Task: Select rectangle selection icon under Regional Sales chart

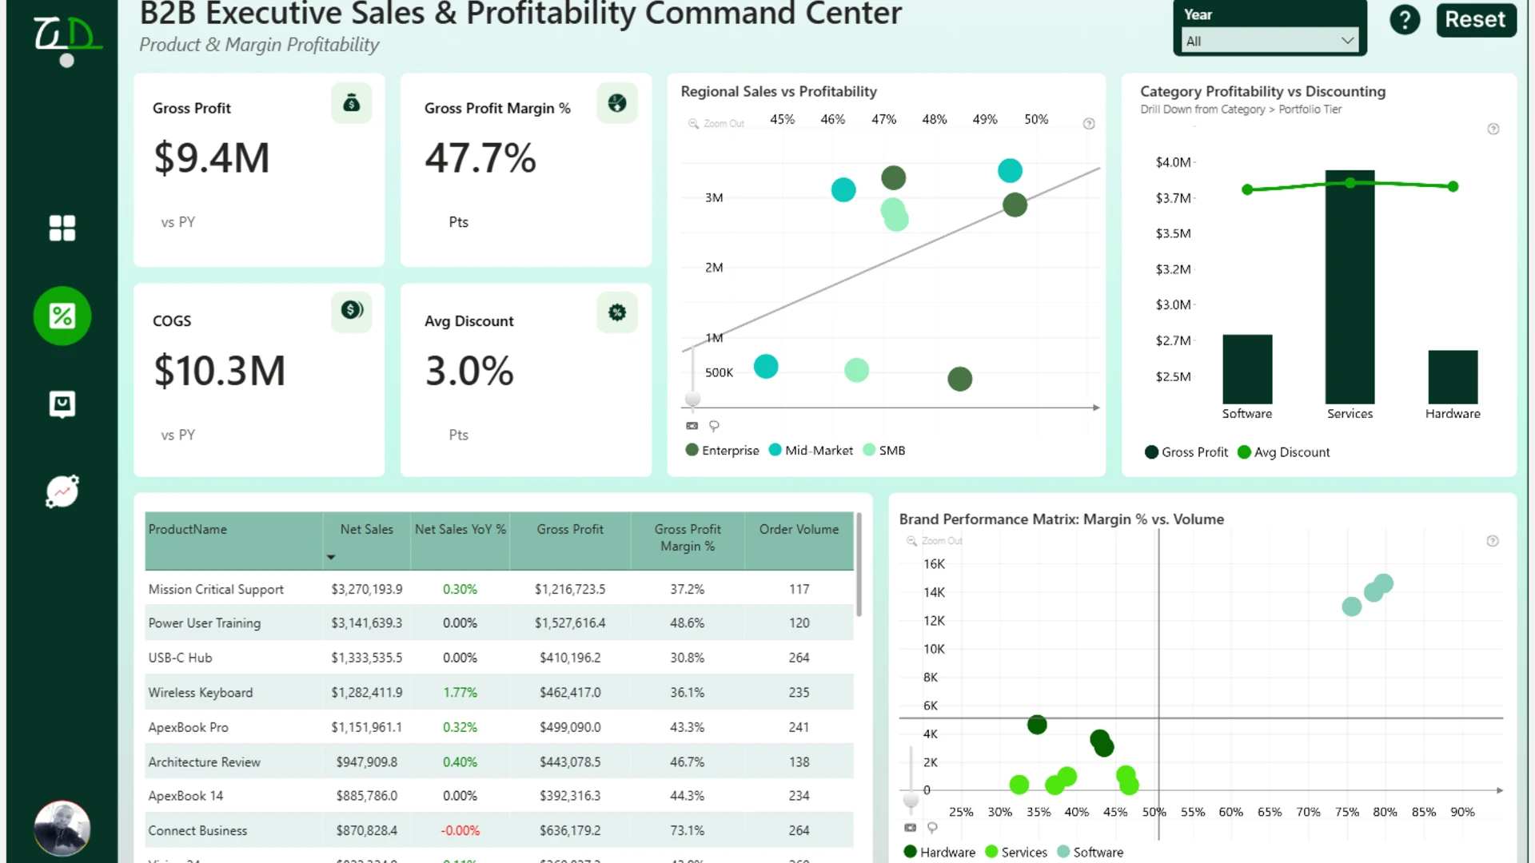Action: 692,426
